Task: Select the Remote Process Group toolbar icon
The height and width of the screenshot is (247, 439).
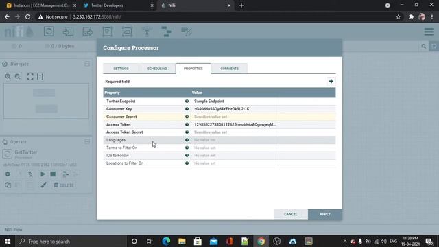Action: (127, 32)
